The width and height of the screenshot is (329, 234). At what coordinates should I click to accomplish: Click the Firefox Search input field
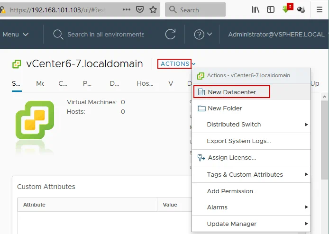pyautogui.click(x=195, y=9)
